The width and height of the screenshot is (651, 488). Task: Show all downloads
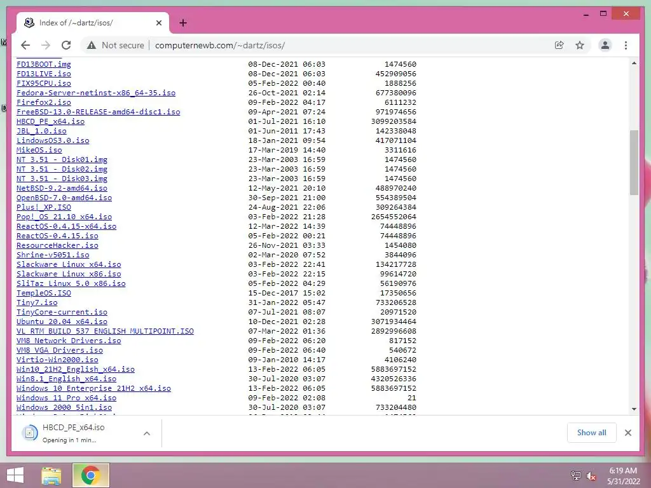[592, 432]
